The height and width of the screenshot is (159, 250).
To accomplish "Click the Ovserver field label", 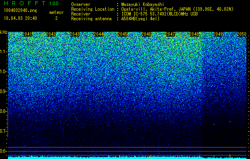I will (x=81, y=5).
